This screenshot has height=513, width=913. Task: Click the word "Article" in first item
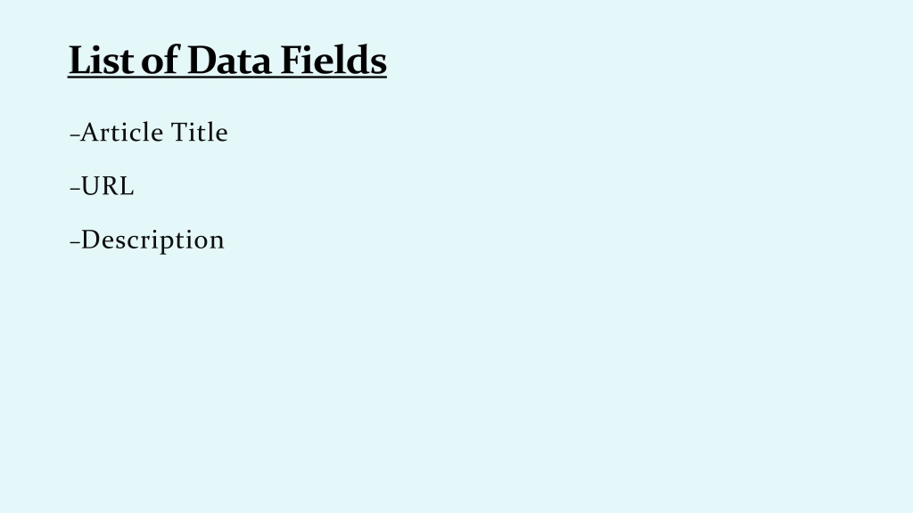[x=121, y=132]
